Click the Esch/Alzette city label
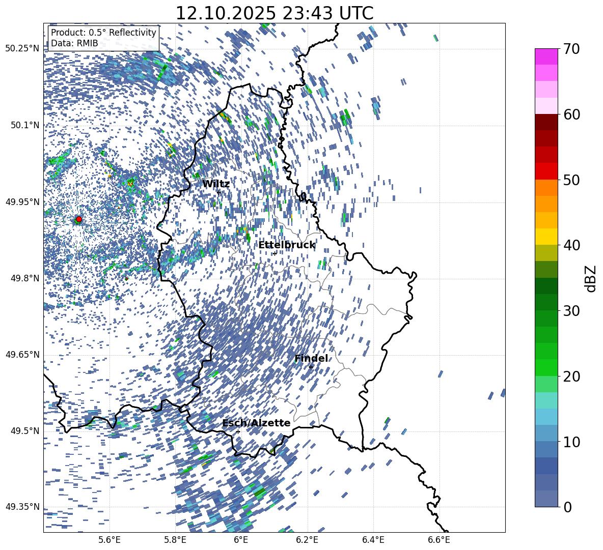Viewport: 603px width, 550px height. [256, 423]
